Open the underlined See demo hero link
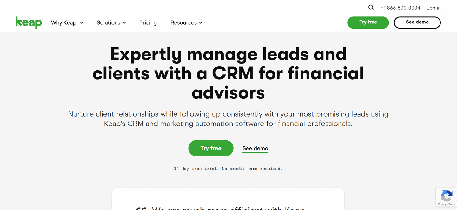 255,148
